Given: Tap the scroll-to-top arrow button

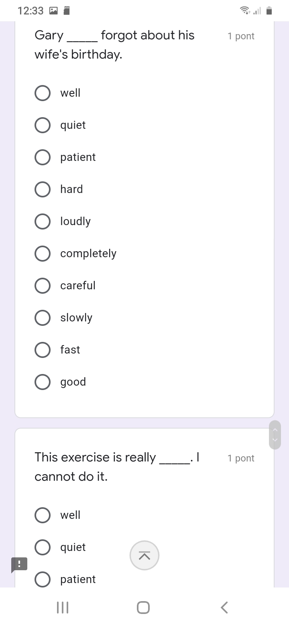Looking at the screenshot, I should tap(144, 555).
